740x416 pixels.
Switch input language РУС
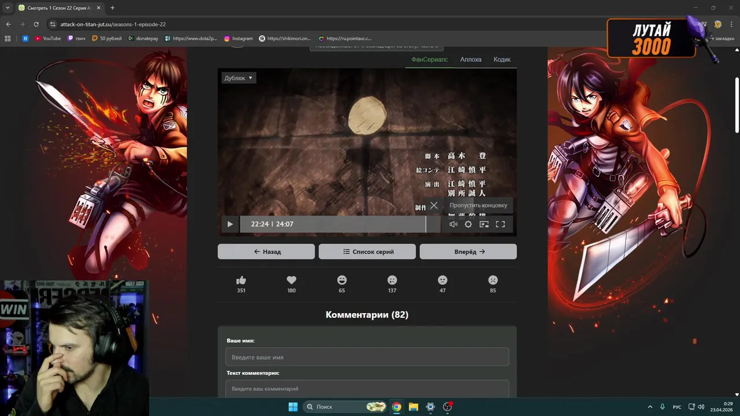(x=677, y=407)
